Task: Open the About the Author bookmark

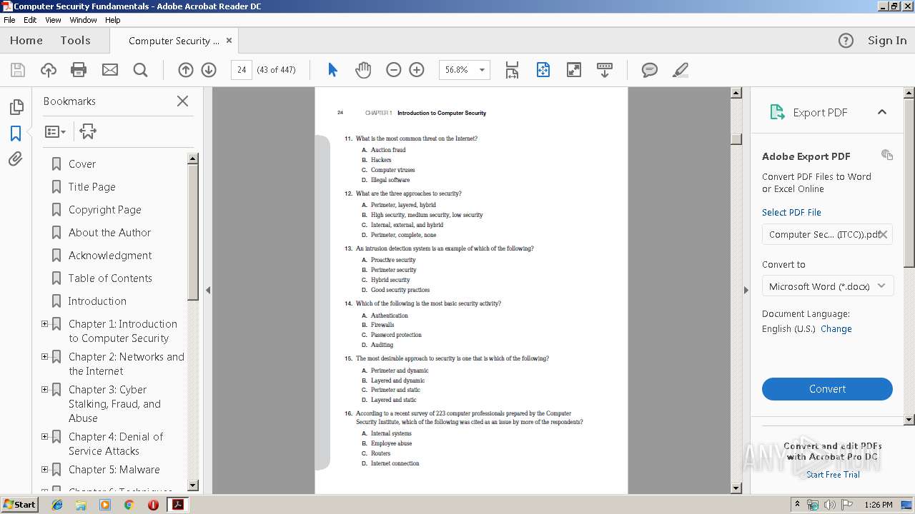Action: point(109,233)
